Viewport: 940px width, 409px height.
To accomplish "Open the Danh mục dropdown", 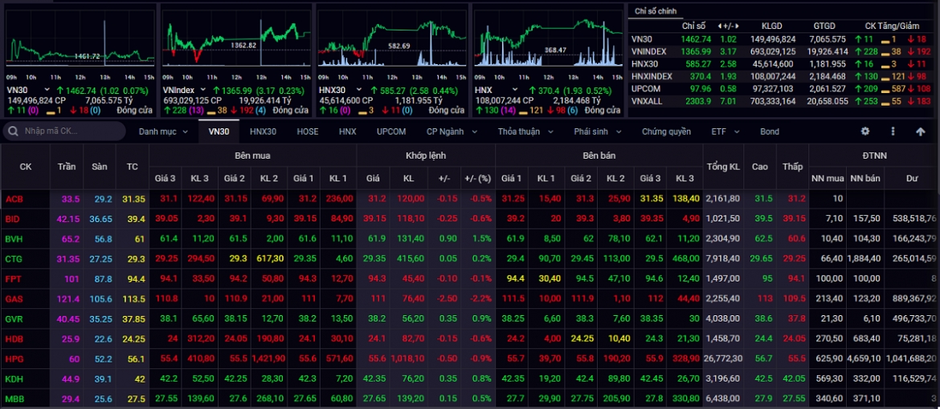I will 163,132.
